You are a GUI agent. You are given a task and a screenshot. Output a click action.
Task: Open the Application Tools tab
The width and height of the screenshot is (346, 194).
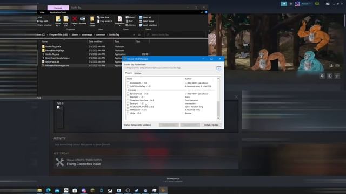coord(58,12)
